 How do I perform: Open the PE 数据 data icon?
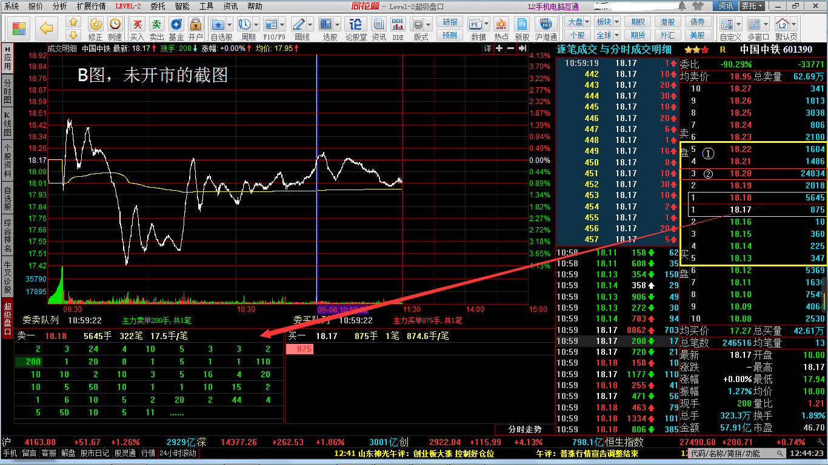(x=476, y=24)
